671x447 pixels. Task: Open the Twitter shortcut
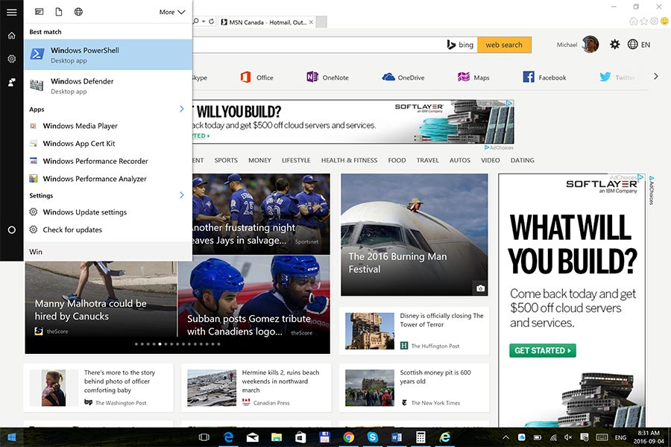click(x=617, y=77)
